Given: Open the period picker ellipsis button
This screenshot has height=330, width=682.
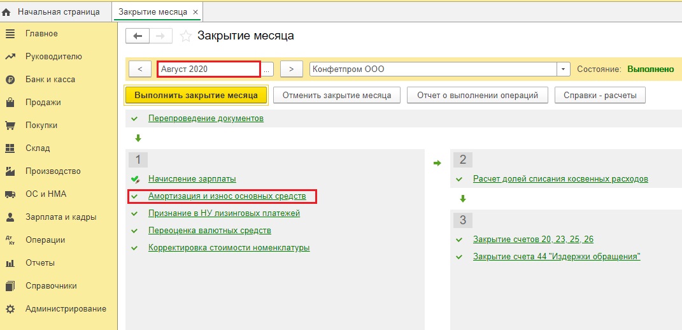Looking at the screenshot, I should (x=268, y=69).
